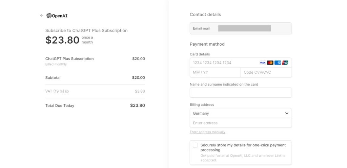347x168 pixels.
Task: Focus the card number field
Action: click(241, 63)
